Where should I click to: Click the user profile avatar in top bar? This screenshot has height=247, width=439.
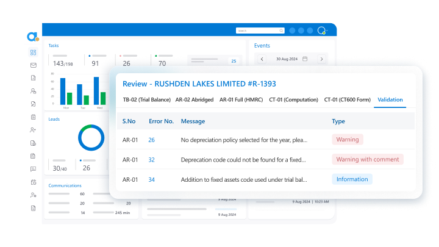[322, 30]
